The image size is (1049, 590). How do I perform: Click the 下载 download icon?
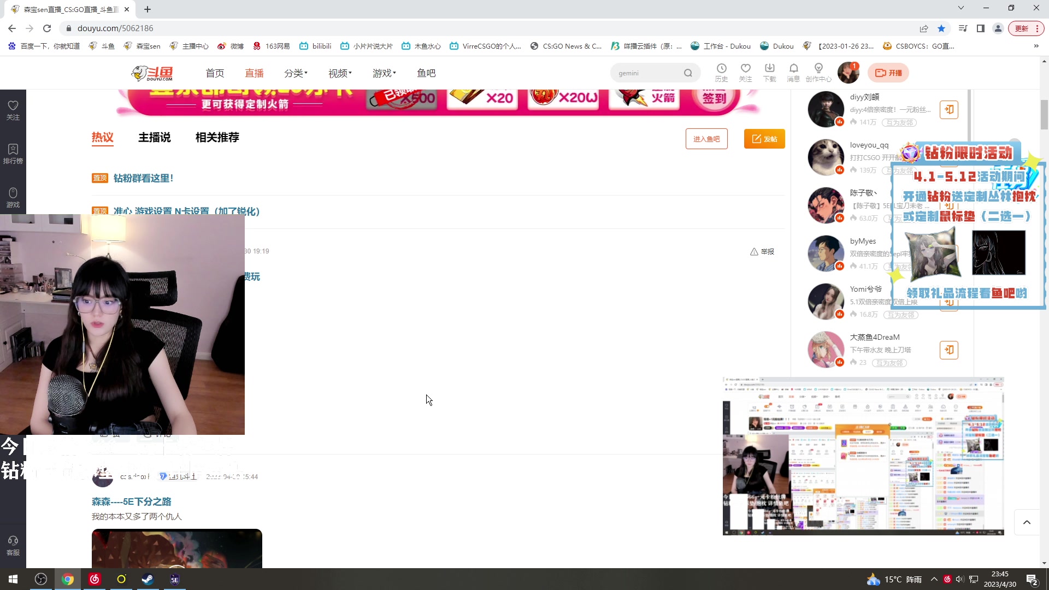769,73
